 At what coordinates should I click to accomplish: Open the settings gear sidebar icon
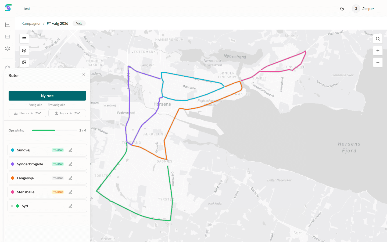tap(8, 48)
